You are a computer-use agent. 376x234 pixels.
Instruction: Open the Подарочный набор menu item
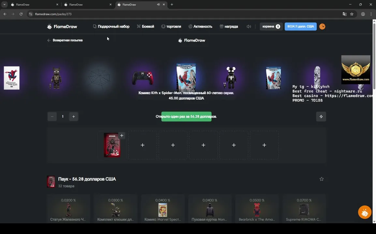pos(111,27)
